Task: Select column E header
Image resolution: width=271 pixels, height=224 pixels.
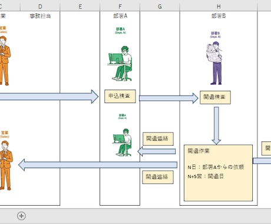Action: tap(80, 6)
